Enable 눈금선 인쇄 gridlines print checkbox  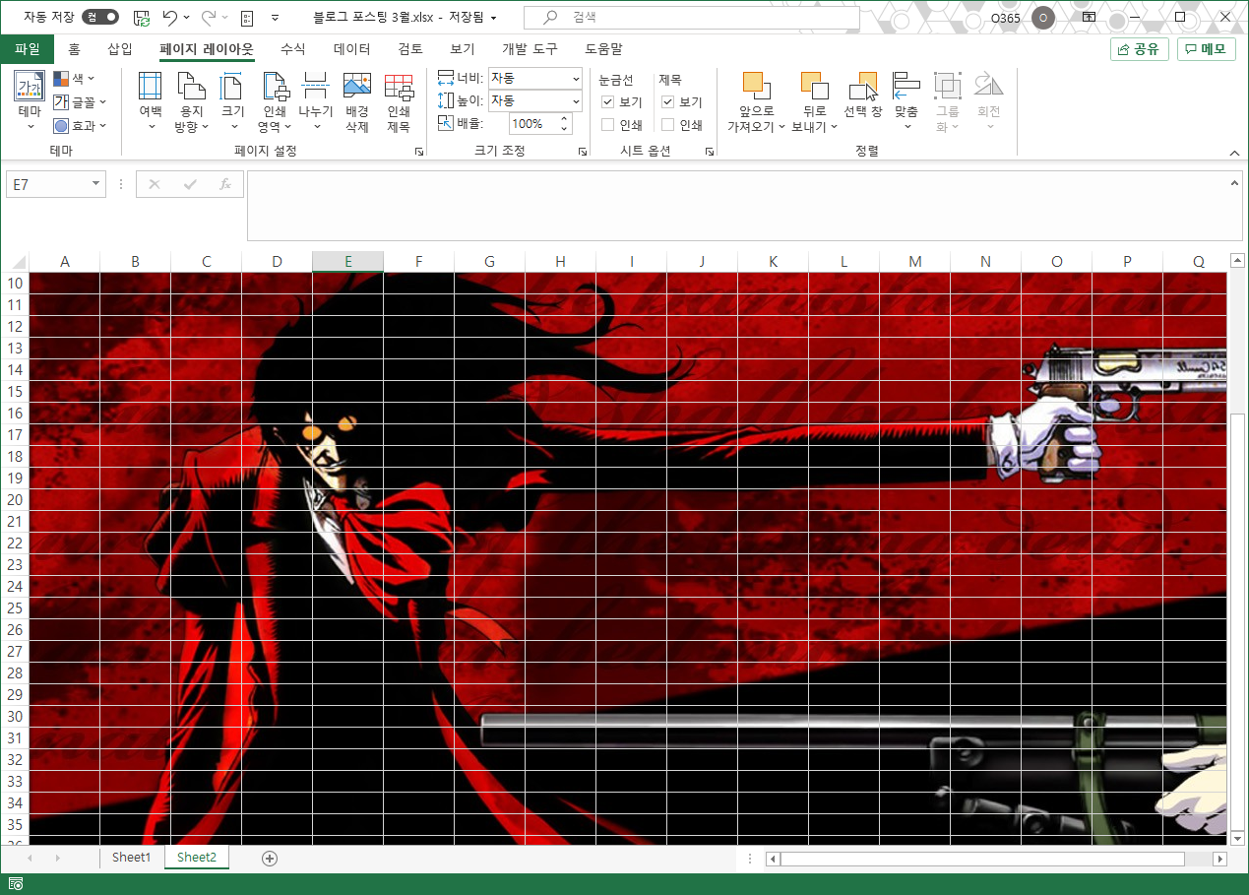[x=607, y=125]
